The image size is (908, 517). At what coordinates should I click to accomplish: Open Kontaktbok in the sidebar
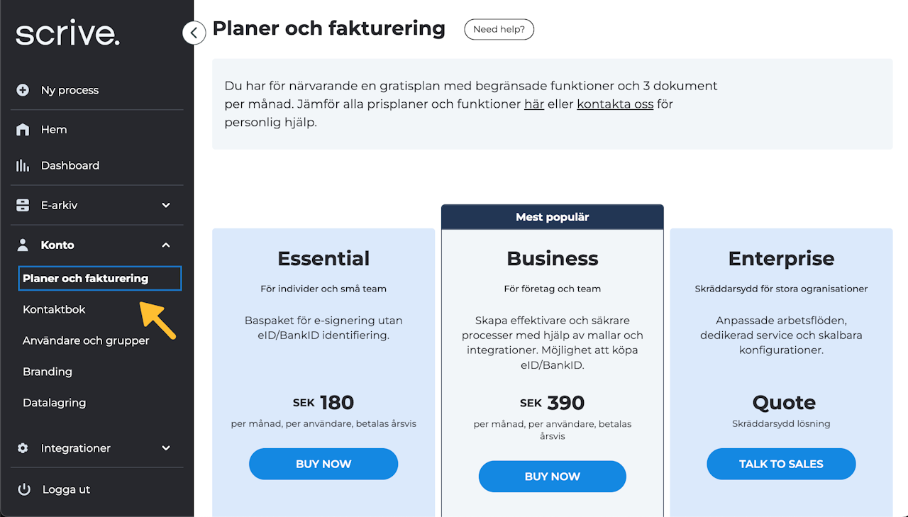tap(54, 309)
